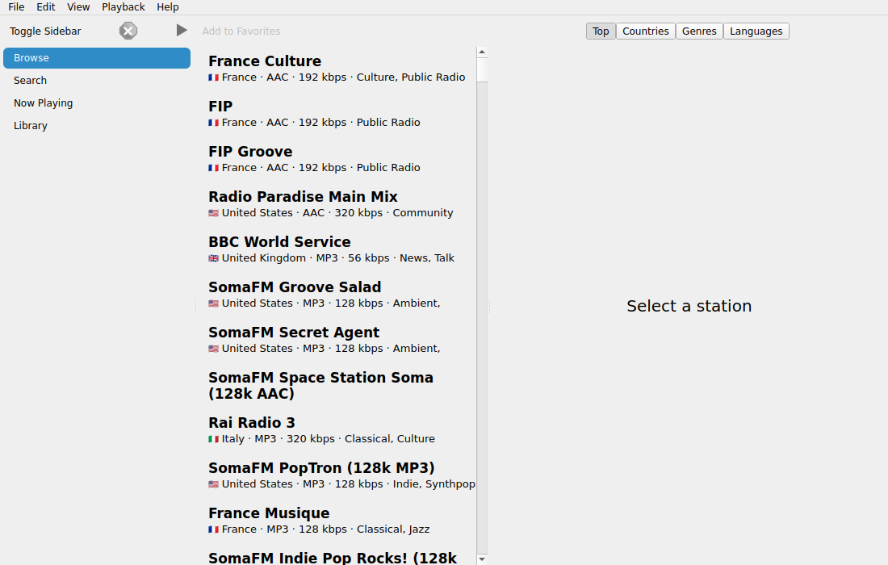The height and width of the screenshot is (565, 888).
Task: Toggle the sidebar visibility
Action: pyautogui.click(x=45, y=31)
